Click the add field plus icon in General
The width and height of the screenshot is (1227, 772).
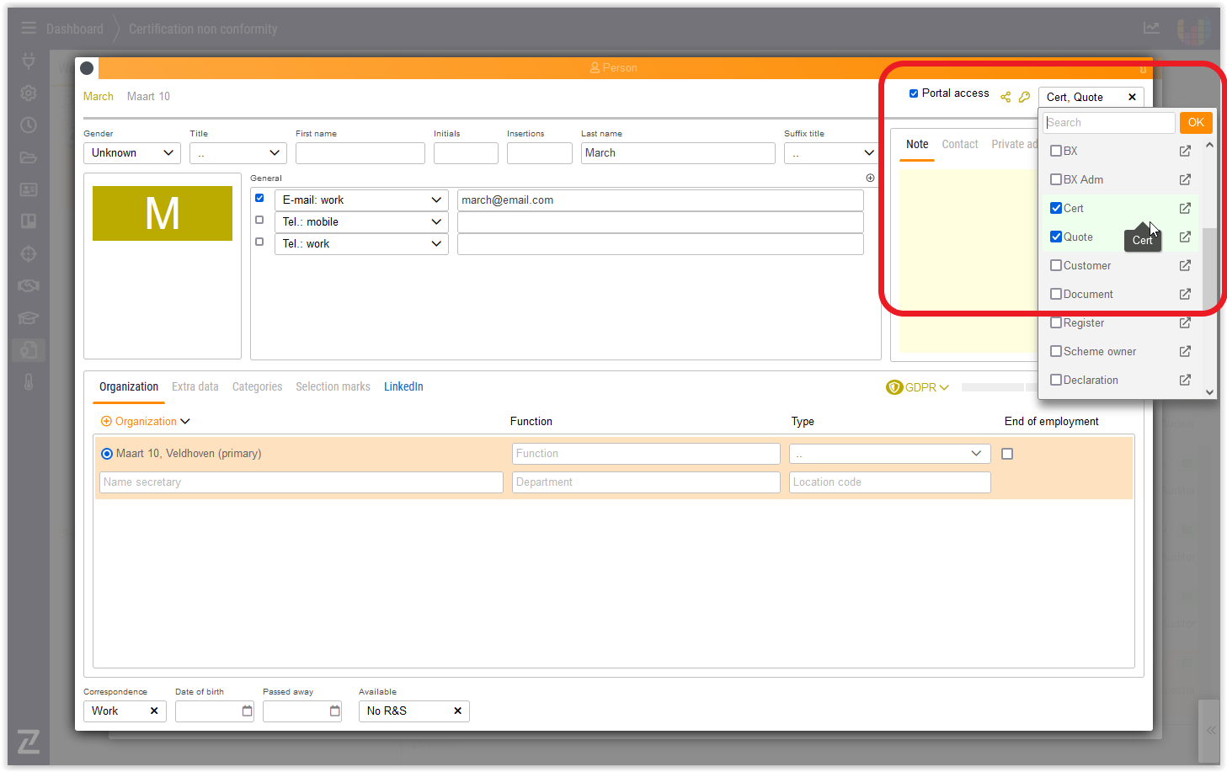click(x=870, y=178)
